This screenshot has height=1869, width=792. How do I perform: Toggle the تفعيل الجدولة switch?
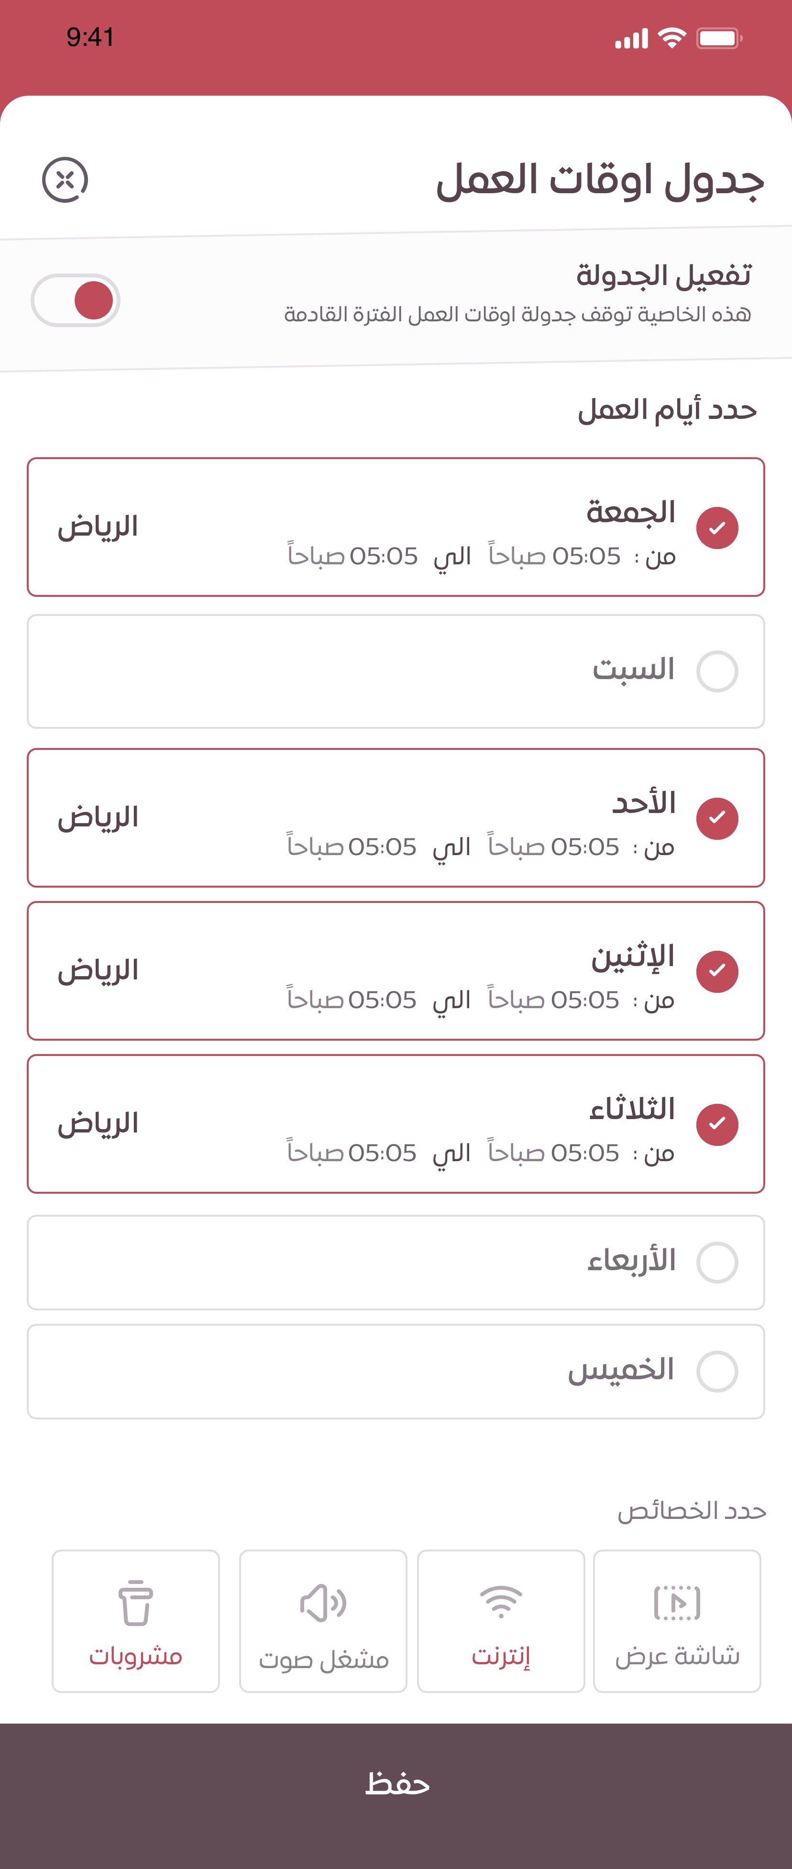pyautogui.click(x=76, y=300)
